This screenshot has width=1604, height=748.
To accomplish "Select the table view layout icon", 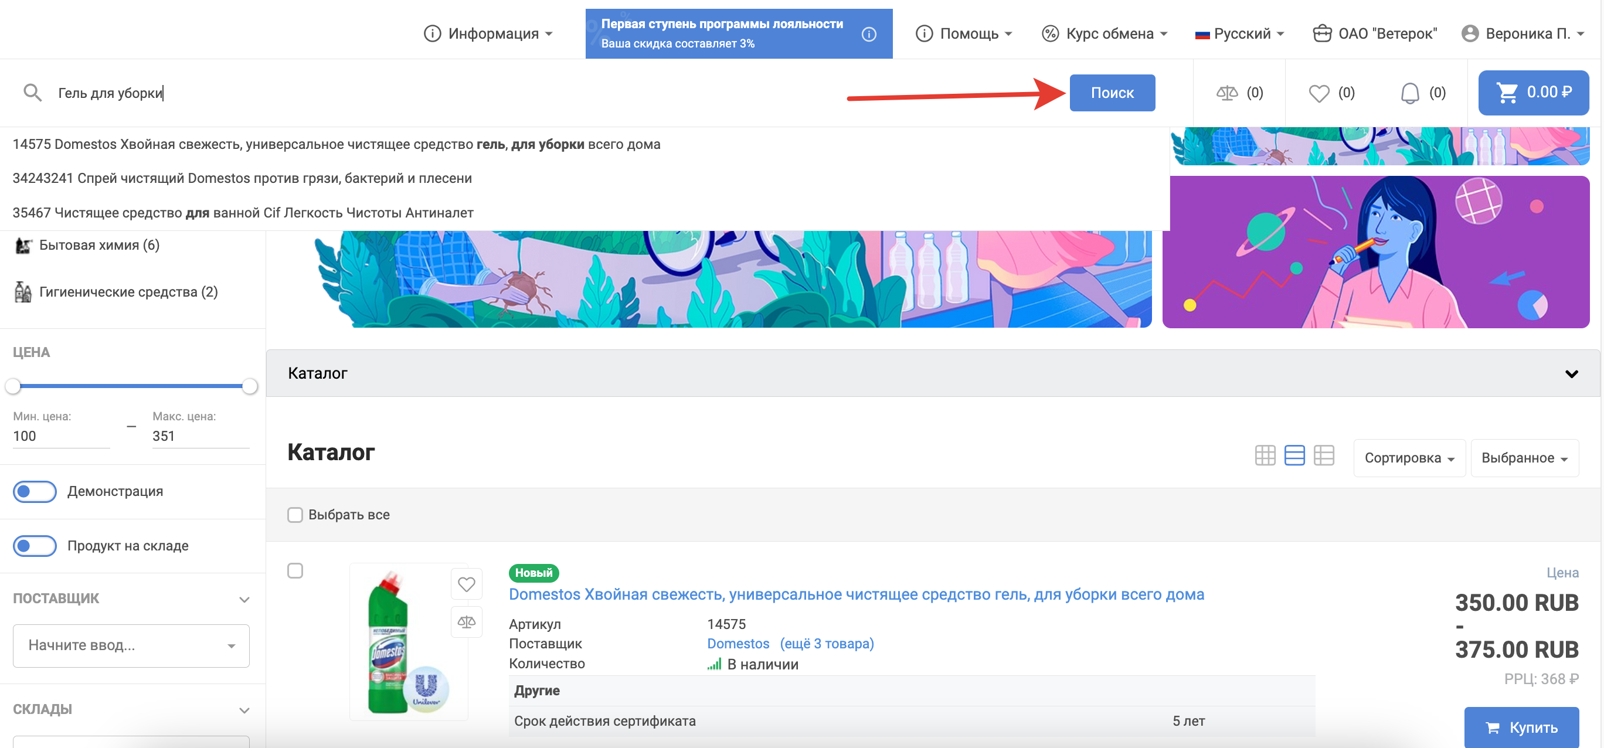I will pos(1323,455).
